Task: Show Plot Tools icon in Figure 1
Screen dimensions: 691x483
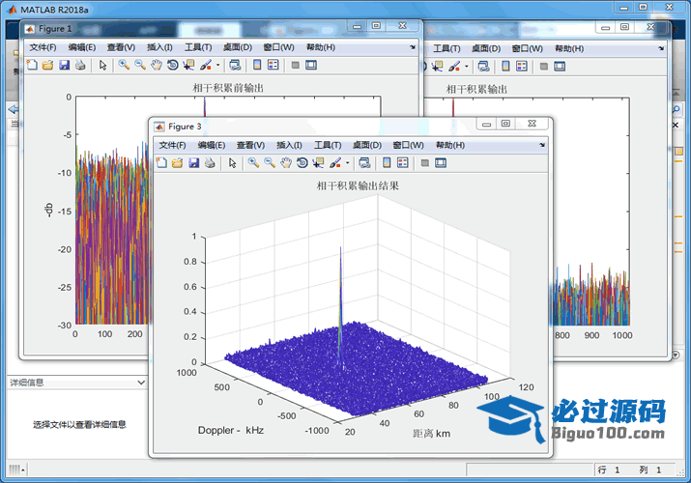Action: point(311,65)
